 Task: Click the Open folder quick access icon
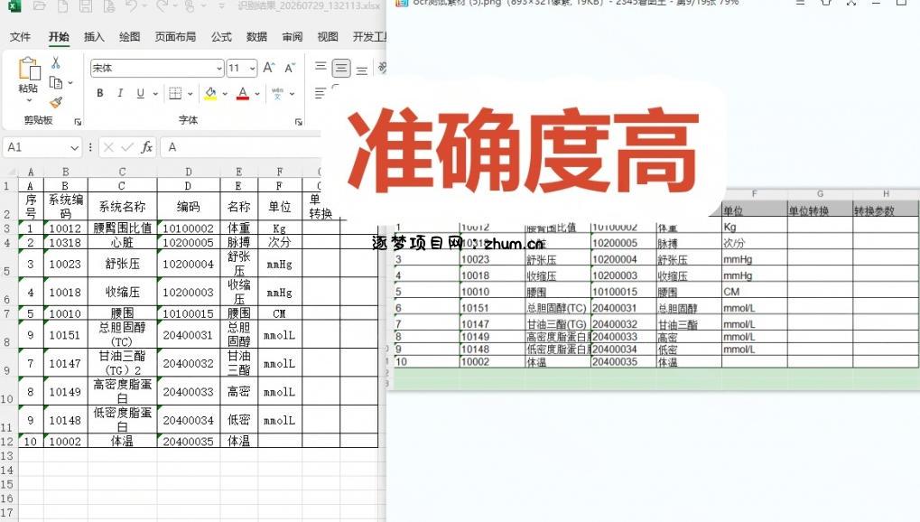(x=40, y=6)
